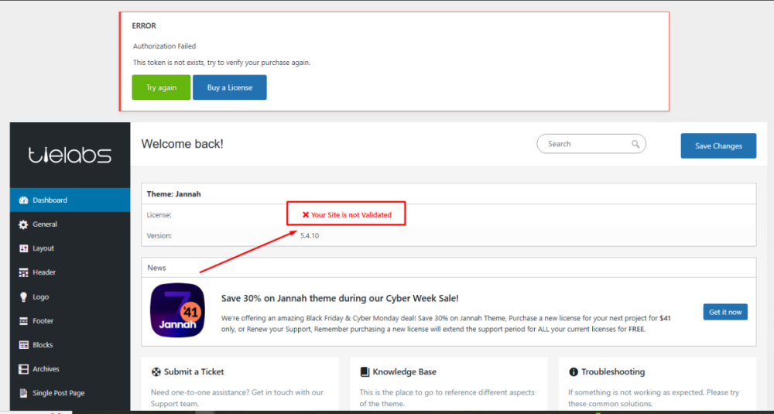774x414 pixels.
Task: Click the Get it now button
Action: [725, 312]
